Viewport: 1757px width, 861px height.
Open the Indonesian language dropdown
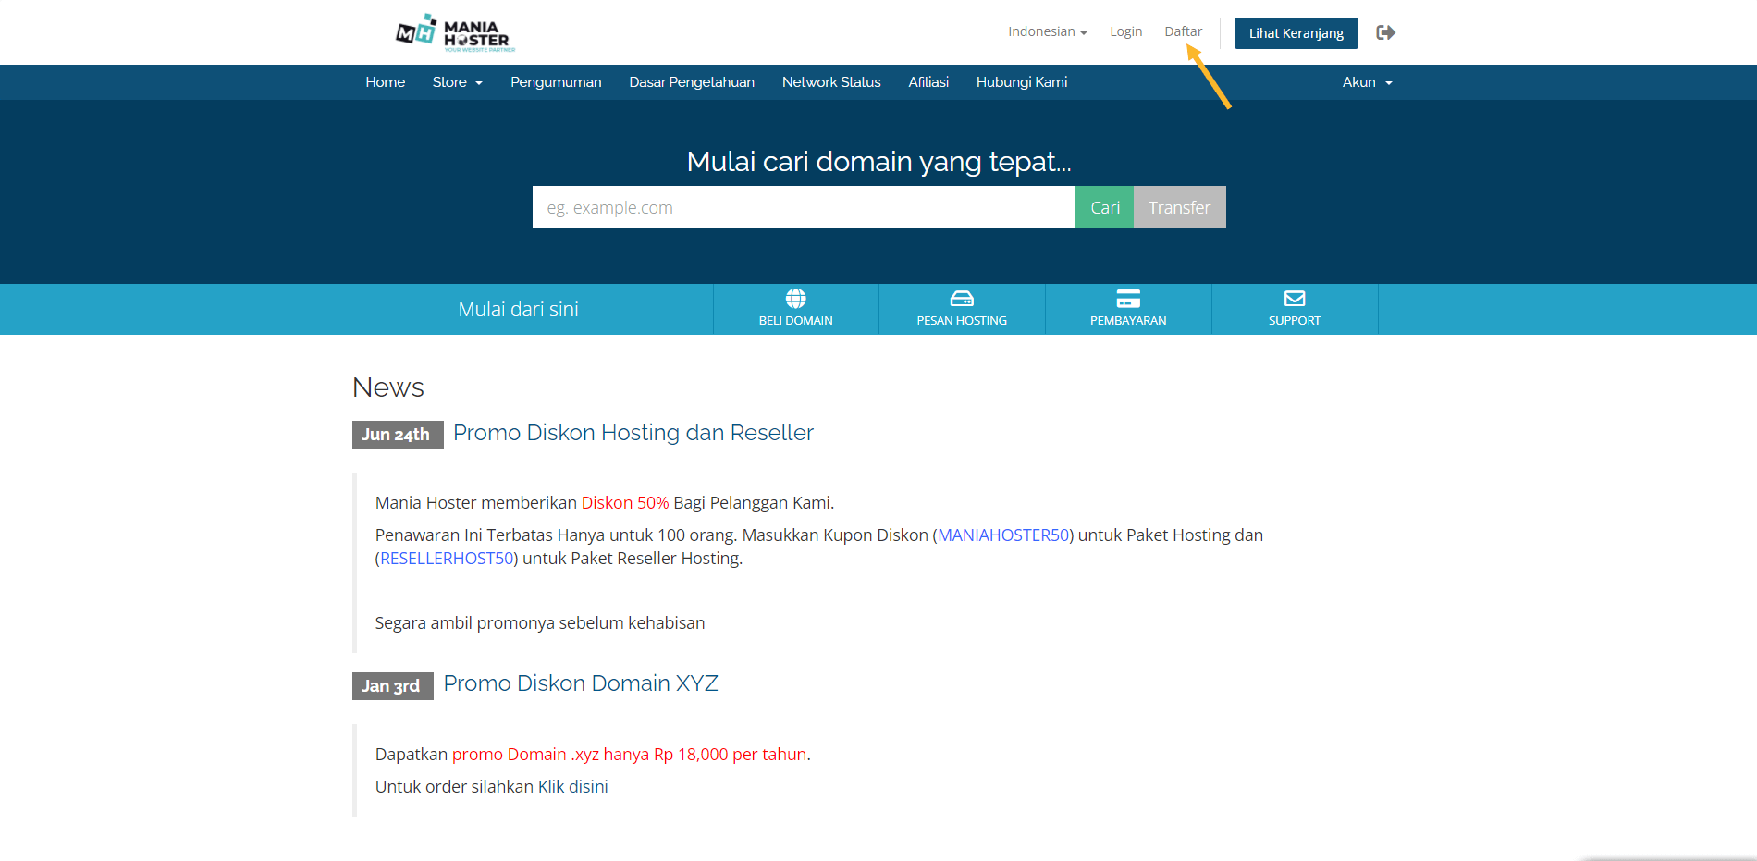[x=1046, y=31]
